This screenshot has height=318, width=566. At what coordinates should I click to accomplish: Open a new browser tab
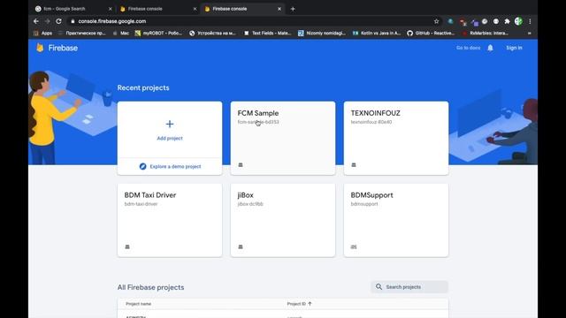(x=293, y=9)
